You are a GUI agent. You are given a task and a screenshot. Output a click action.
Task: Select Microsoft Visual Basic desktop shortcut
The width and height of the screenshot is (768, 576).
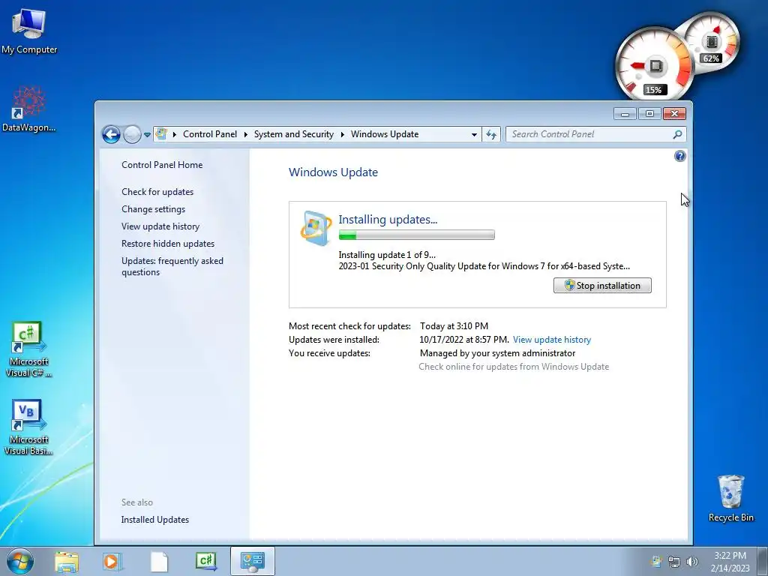(28, 427)
